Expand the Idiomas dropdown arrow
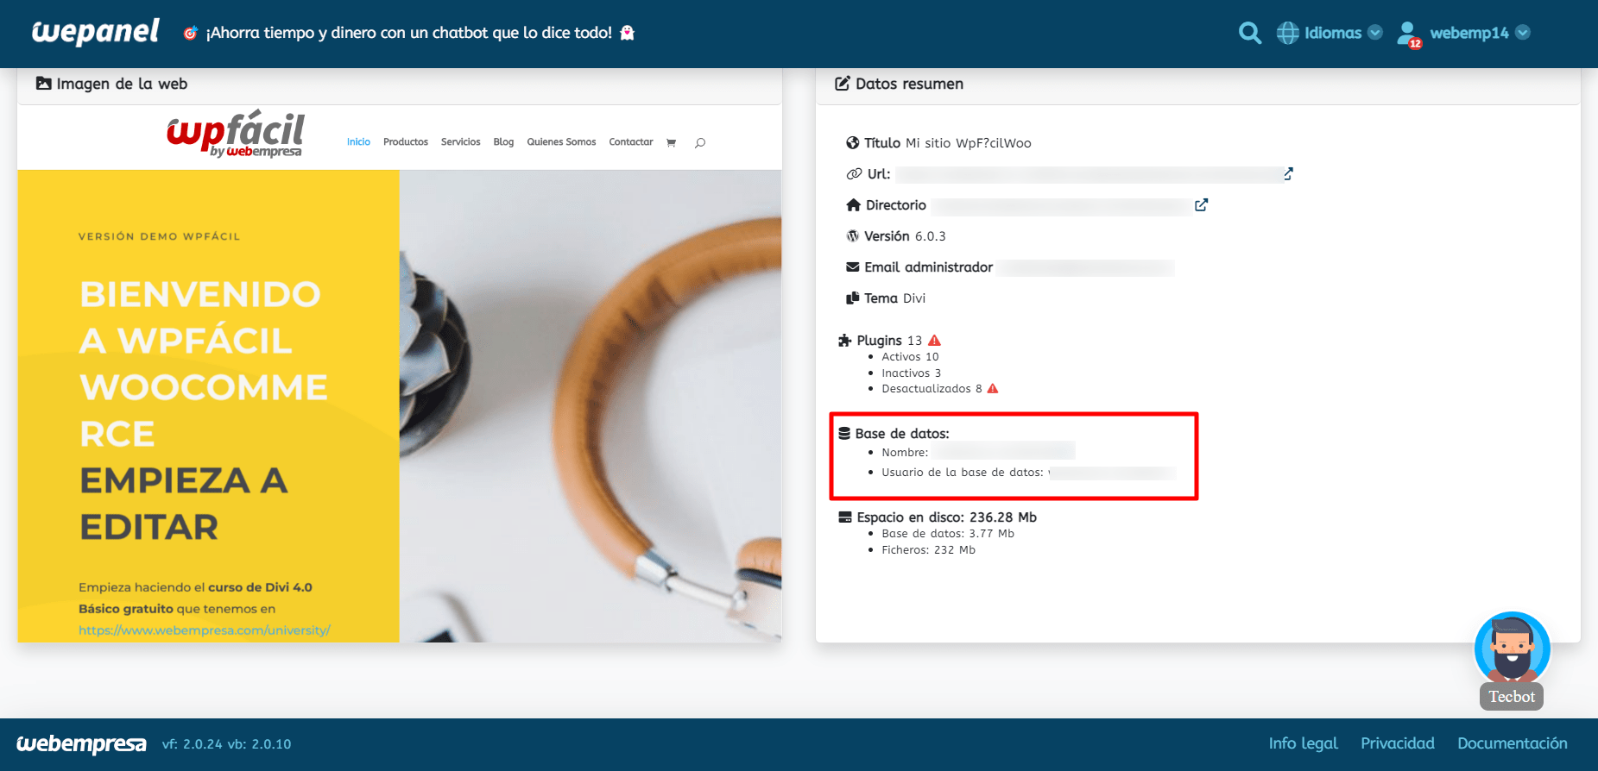Viewport: 1598px width, 771px height. pos(1375,33)
